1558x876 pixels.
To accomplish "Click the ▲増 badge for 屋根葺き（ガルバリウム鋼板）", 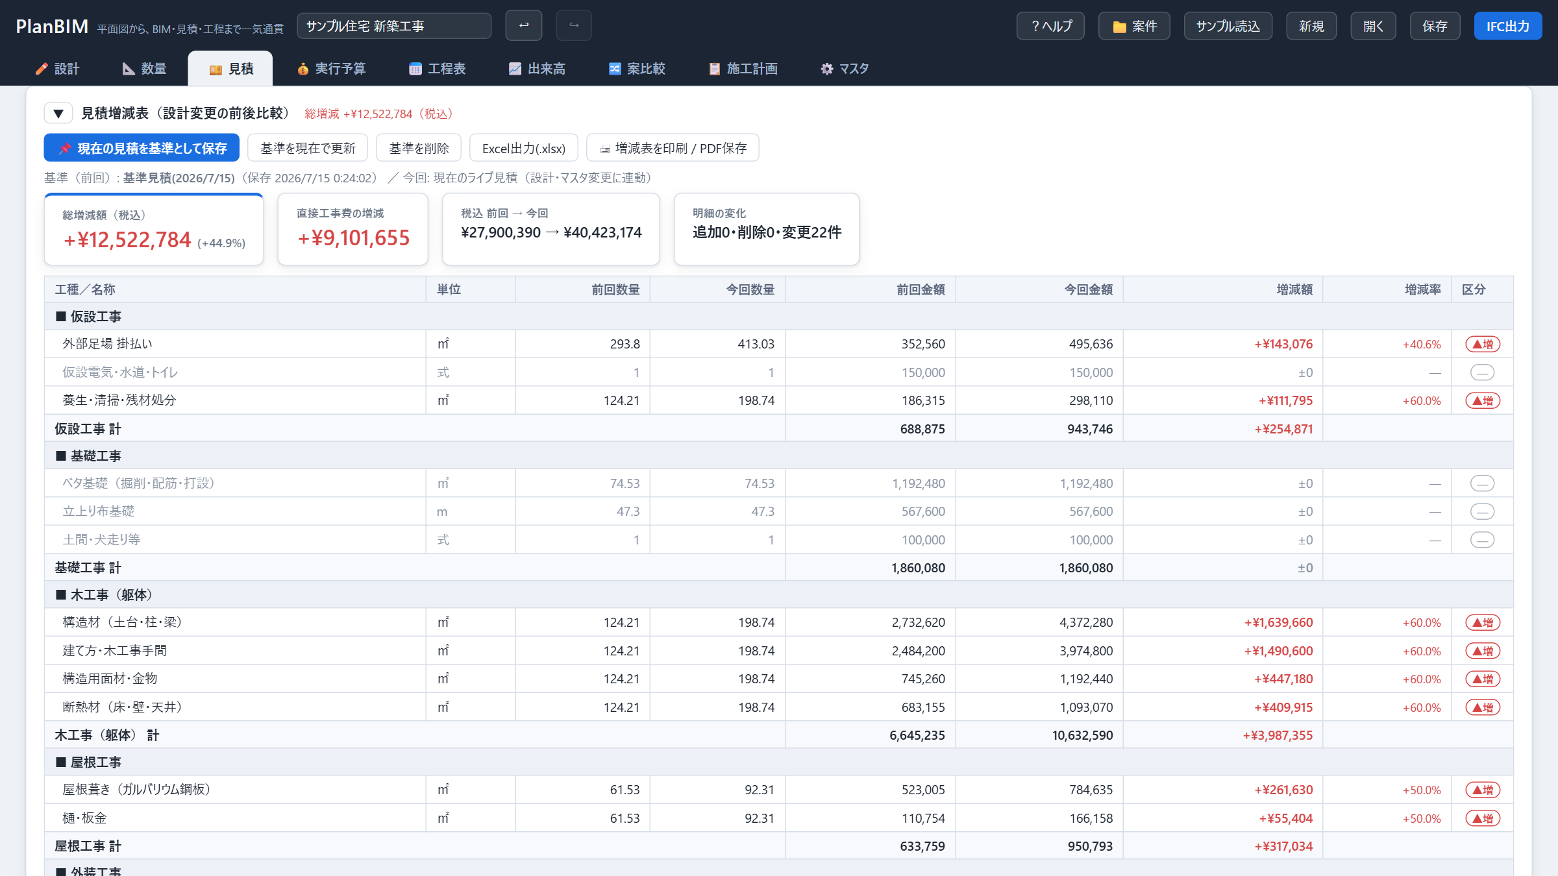I will [x=1483, y=790].
